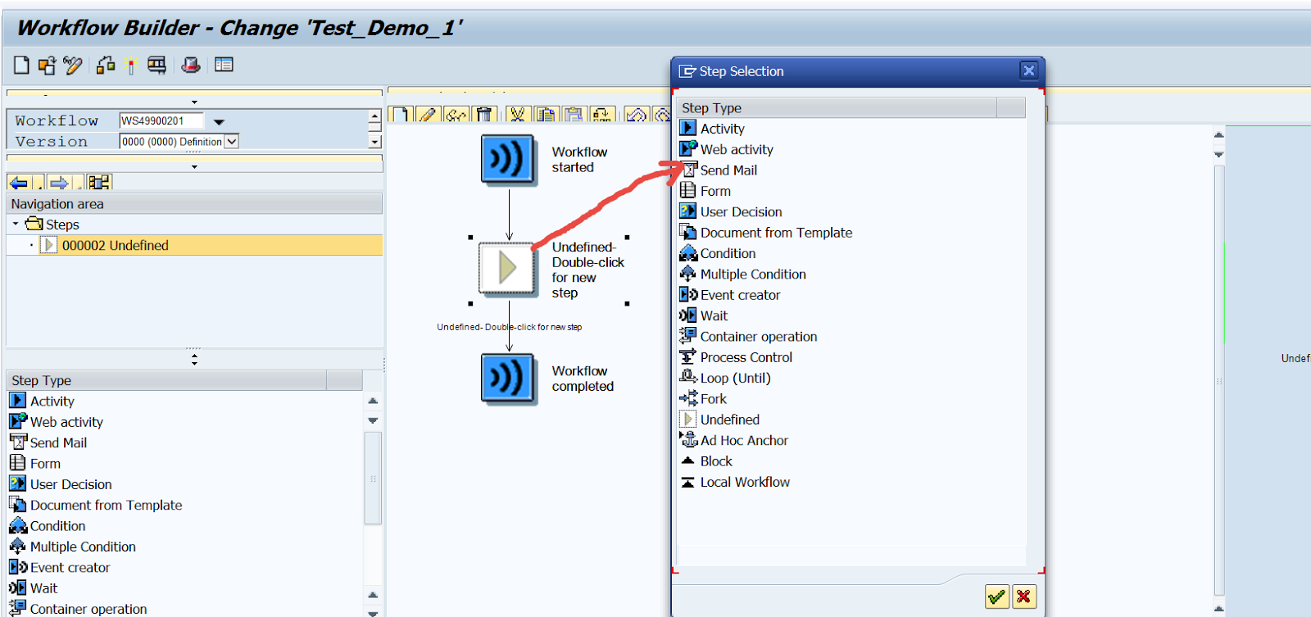
Task: Choose User Decision in the Step Selection dialog
Action: point(741,211)
